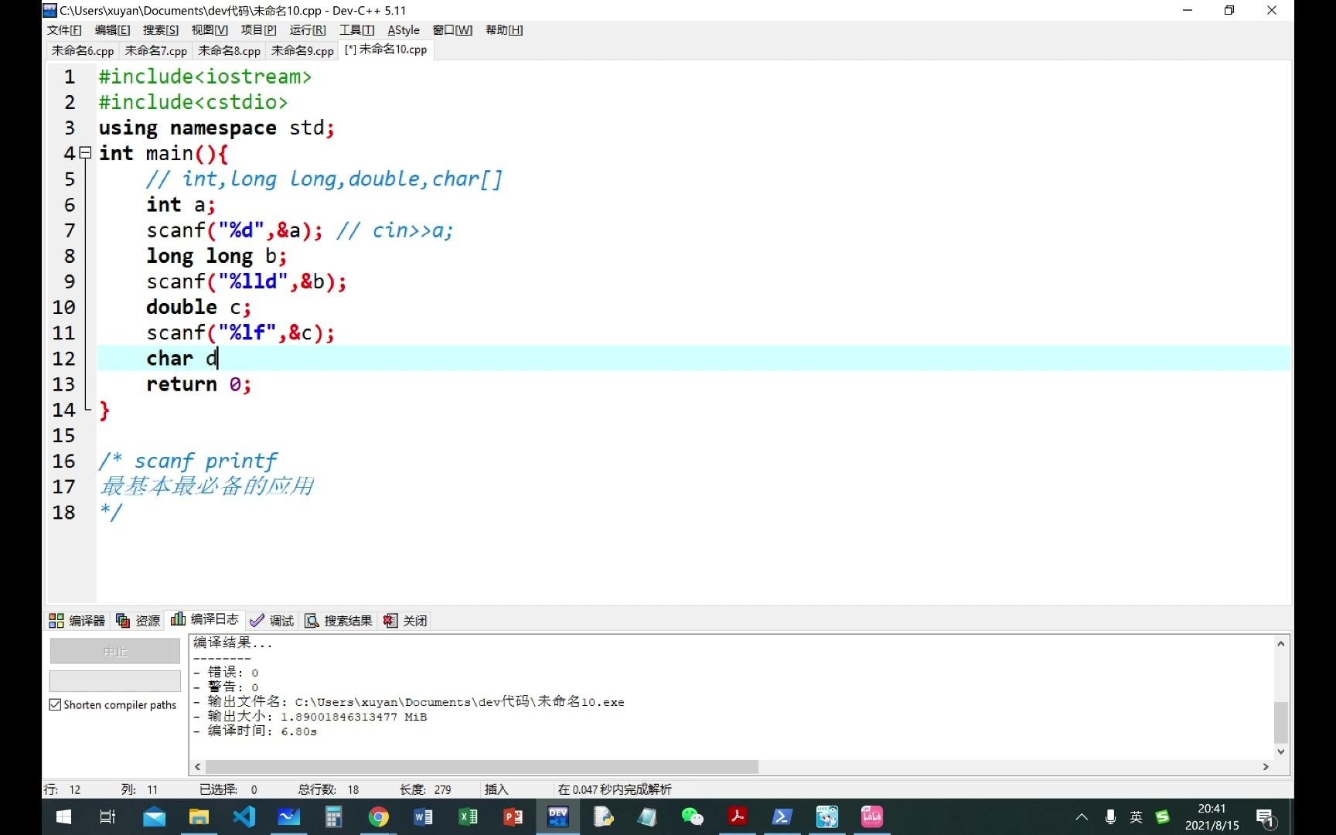Toggle Shorten compiler paths checkbox
This screenshot has width=1336, height=835.
pos(55,704)
